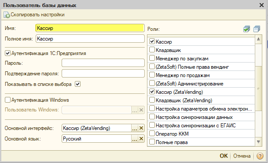Check all roles using the checkmark icon

(x=246, y=29)
